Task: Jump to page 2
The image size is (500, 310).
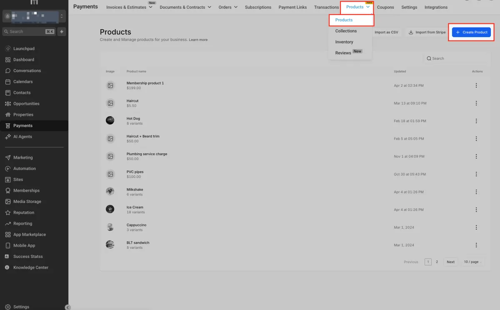Action: click(437, 262)
